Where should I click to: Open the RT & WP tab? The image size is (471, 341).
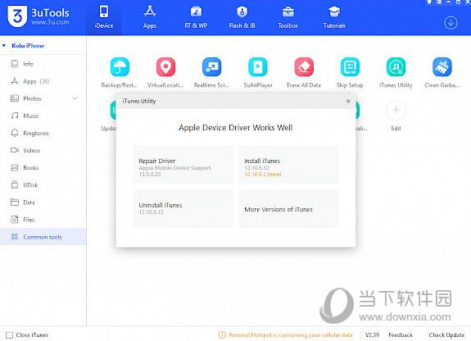(x=196, y=17)
